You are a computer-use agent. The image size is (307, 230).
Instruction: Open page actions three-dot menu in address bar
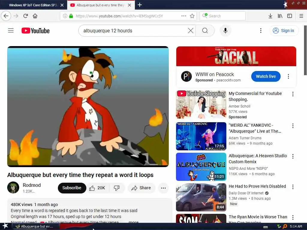(x=184, y=16)
